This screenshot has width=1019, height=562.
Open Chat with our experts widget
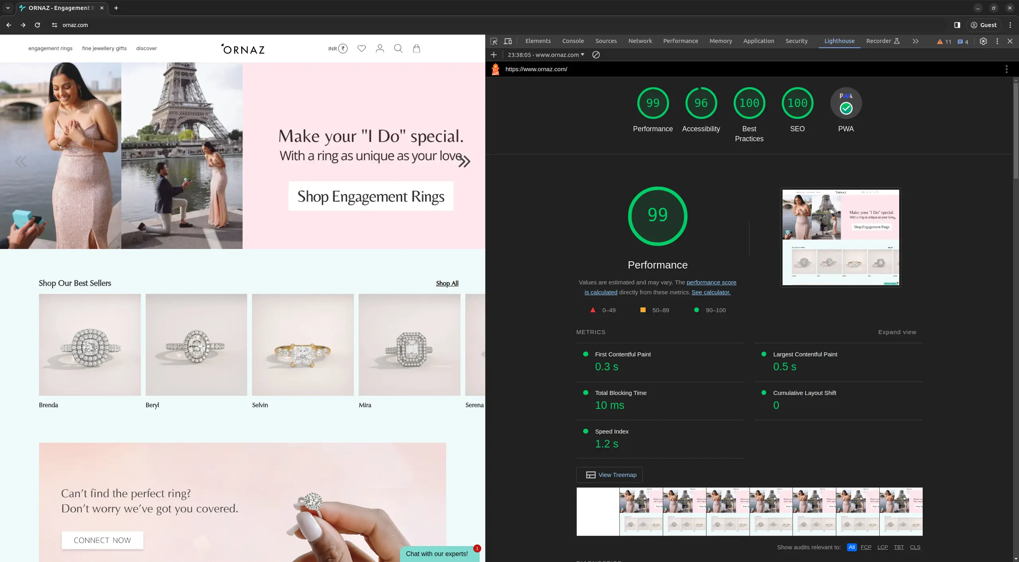coord(440,554)
